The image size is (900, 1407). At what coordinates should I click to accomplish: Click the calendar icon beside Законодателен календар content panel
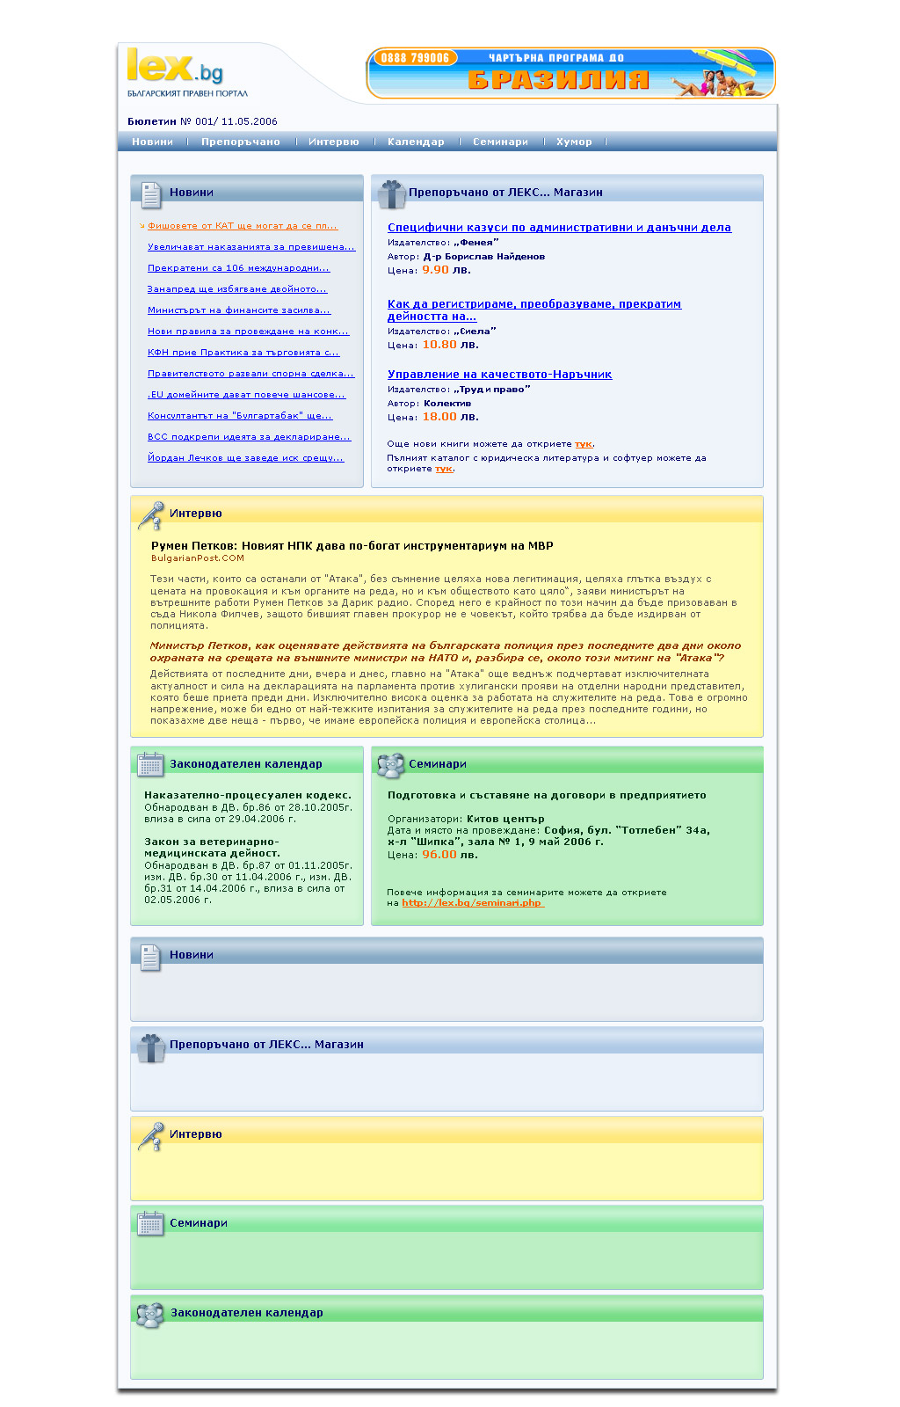[x=151, y=764]
